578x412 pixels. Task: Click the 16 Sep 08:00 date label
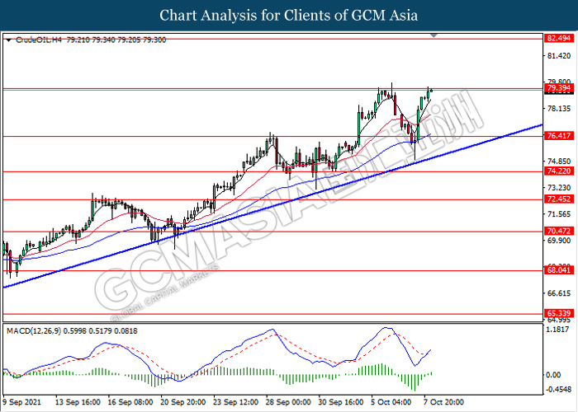[130, 402]
